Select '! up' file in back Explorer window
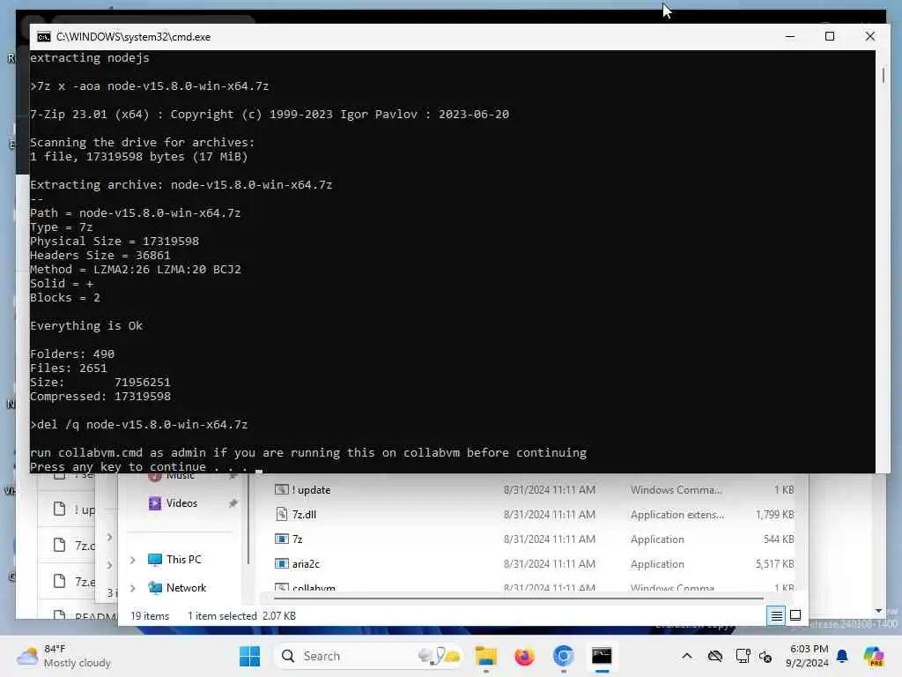 click(75, 510)
